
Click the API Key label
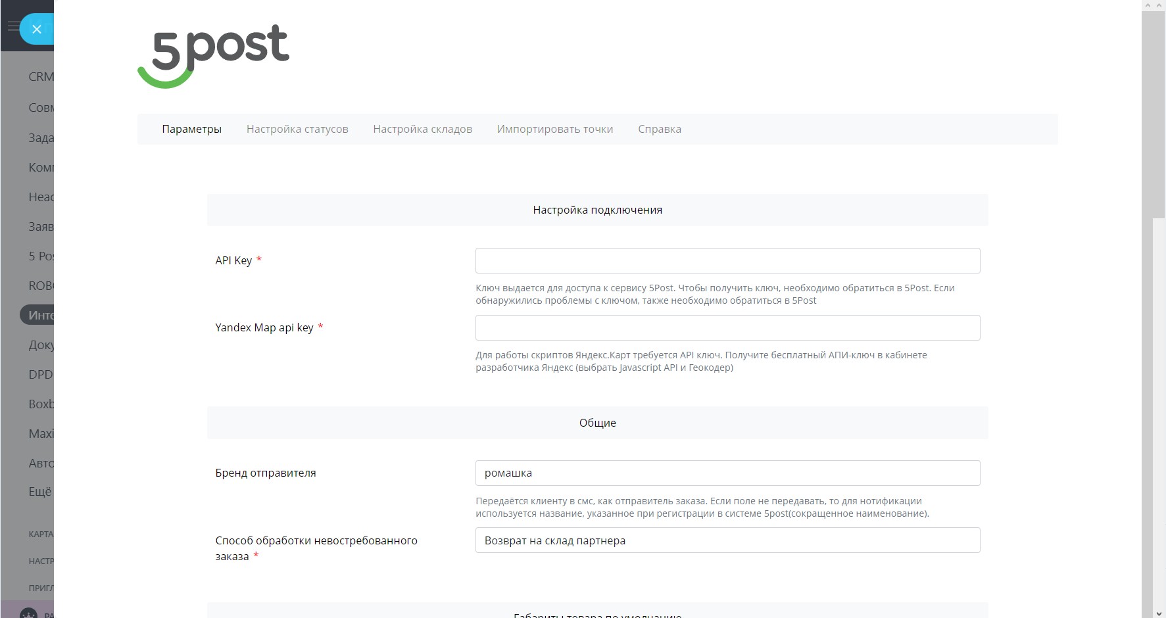[233, 260]
